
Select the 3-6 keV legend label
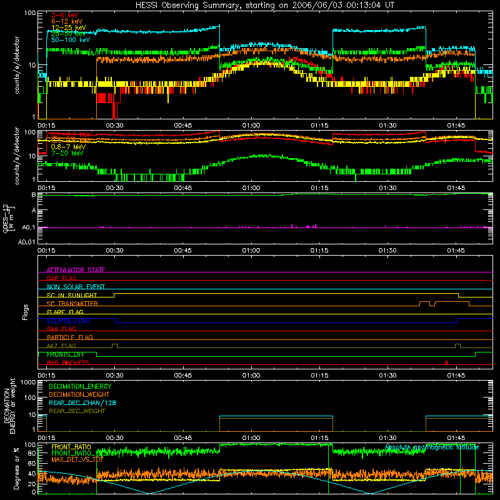click(65, 15)
